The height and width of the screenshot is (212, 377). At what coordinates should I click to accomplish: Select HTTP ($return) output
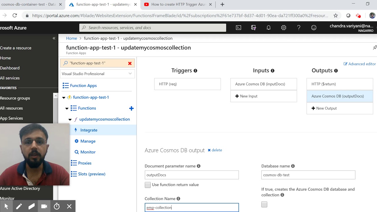click(x=340, y=84)
